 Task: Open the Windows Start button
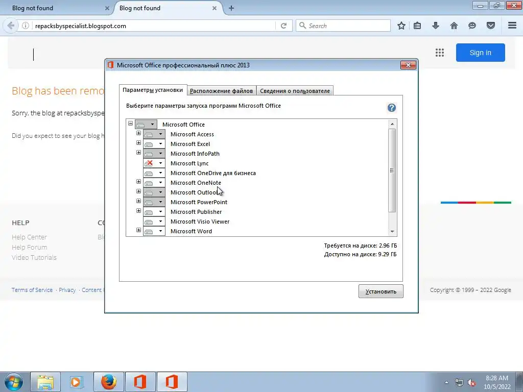pyautogui.click(x=14, y=382)
